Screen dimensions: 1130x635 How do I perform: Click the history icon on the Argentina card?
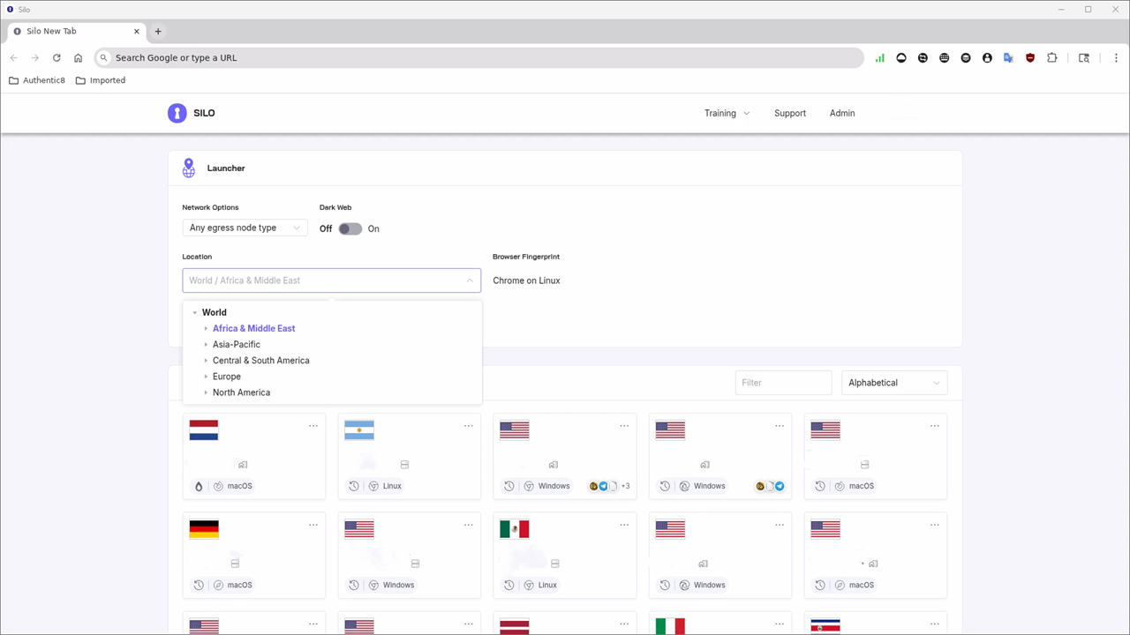[x=354, y=486]
